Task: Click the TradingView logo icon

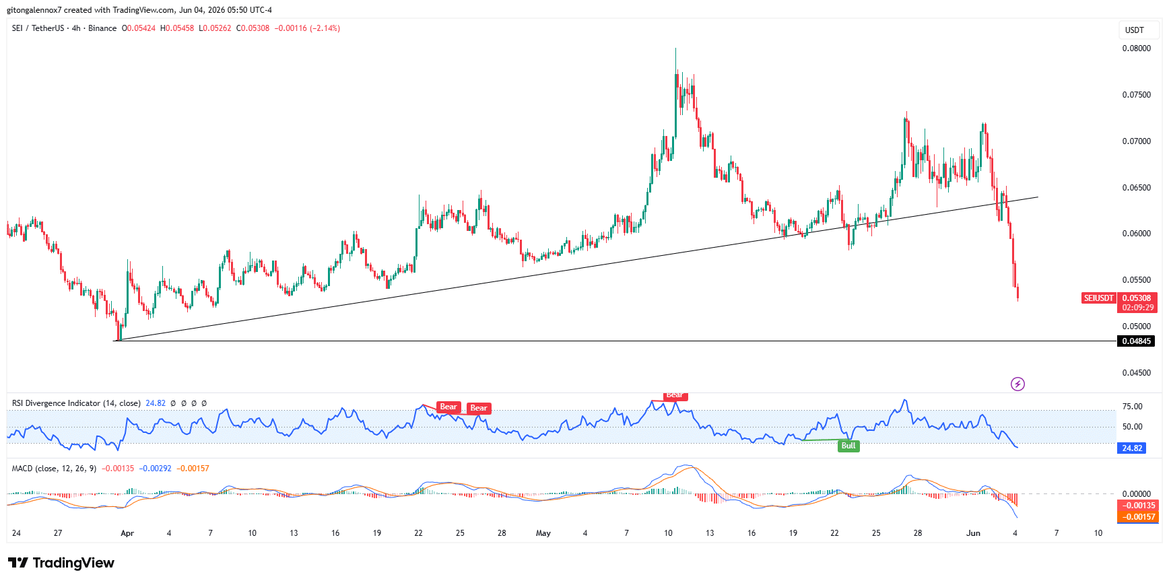Action: [x=18, y=563]
